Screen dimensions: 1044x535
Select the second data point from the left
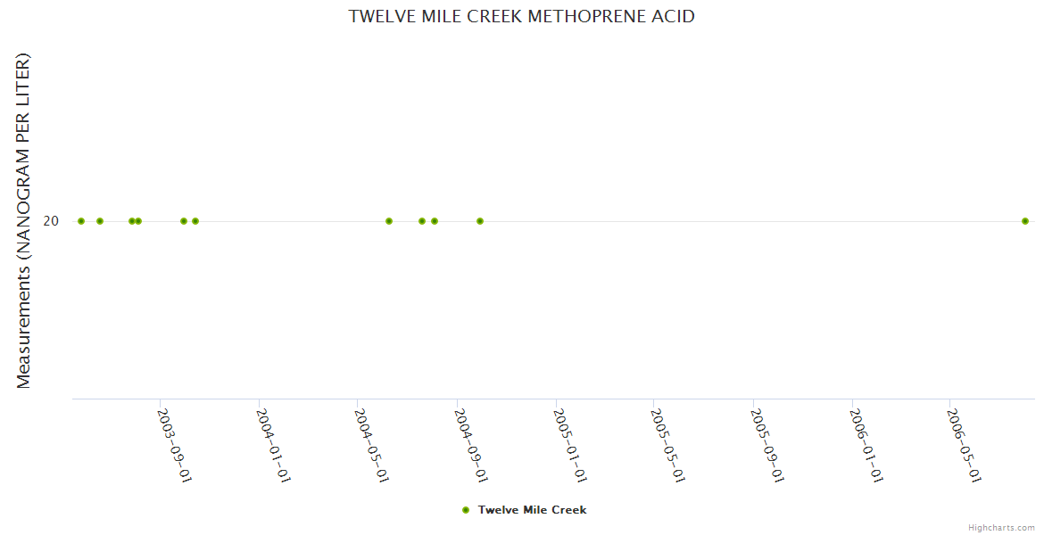100,221
